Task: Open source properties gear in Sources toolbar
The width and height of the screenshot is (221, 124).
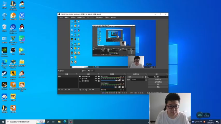Action: (x=86, y=90)
